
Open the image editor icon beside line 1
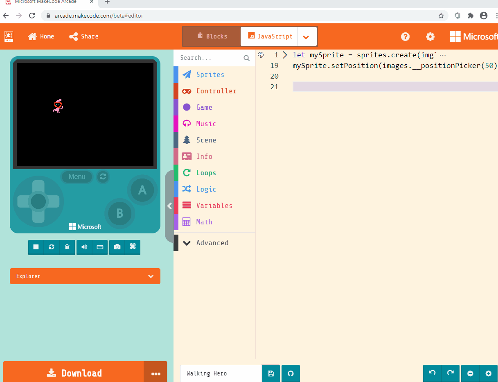(x=261, y=54)
